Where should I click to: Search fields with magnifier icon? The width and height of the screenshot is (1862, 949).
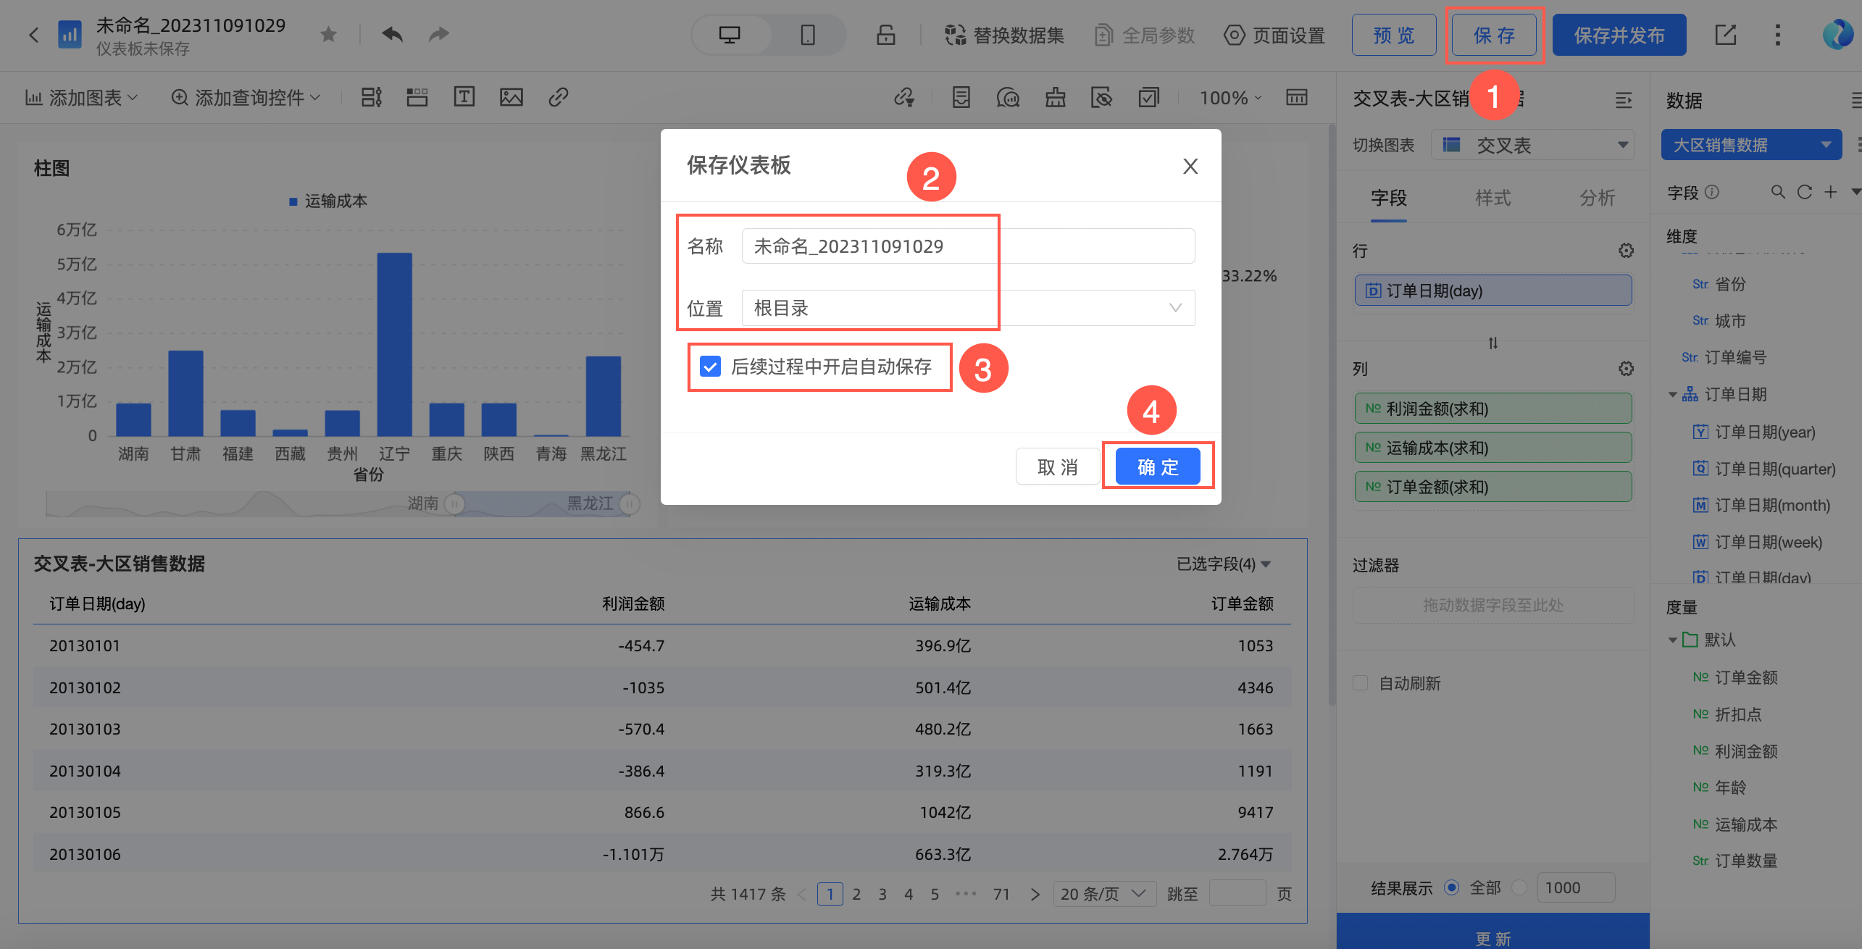click(x=1777, y=192)
